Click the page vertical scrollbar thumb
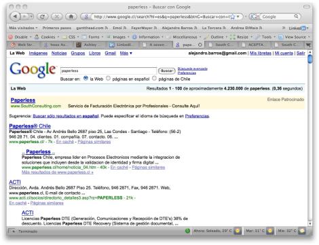The image size is (319, 245). point(310,59)
